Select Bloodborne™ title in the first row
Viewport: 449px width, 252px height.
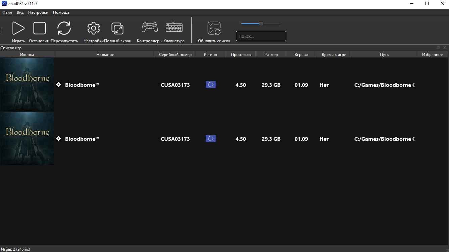pyautogui.click(x=82, y=85)
